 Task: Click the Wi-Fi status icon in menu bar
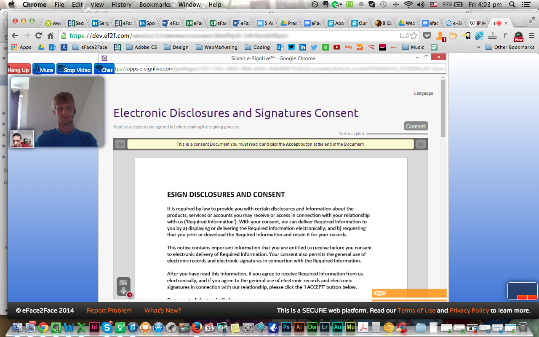[408, 5]
